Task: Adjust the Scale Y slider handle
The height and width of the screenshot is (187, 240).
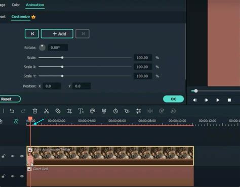Action: (x=62, y=76)
